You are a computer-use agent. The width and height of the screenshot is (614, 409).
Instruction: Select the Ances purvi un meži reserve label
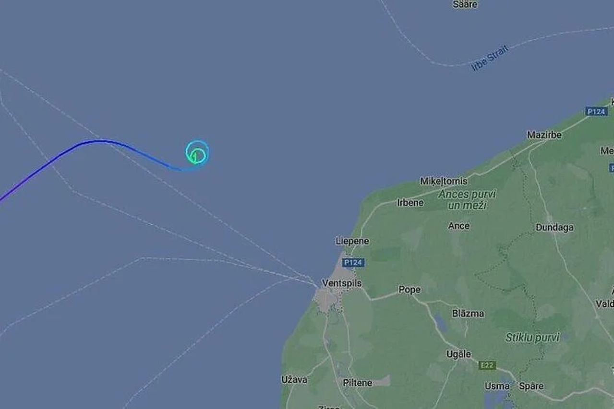point(467,199)
